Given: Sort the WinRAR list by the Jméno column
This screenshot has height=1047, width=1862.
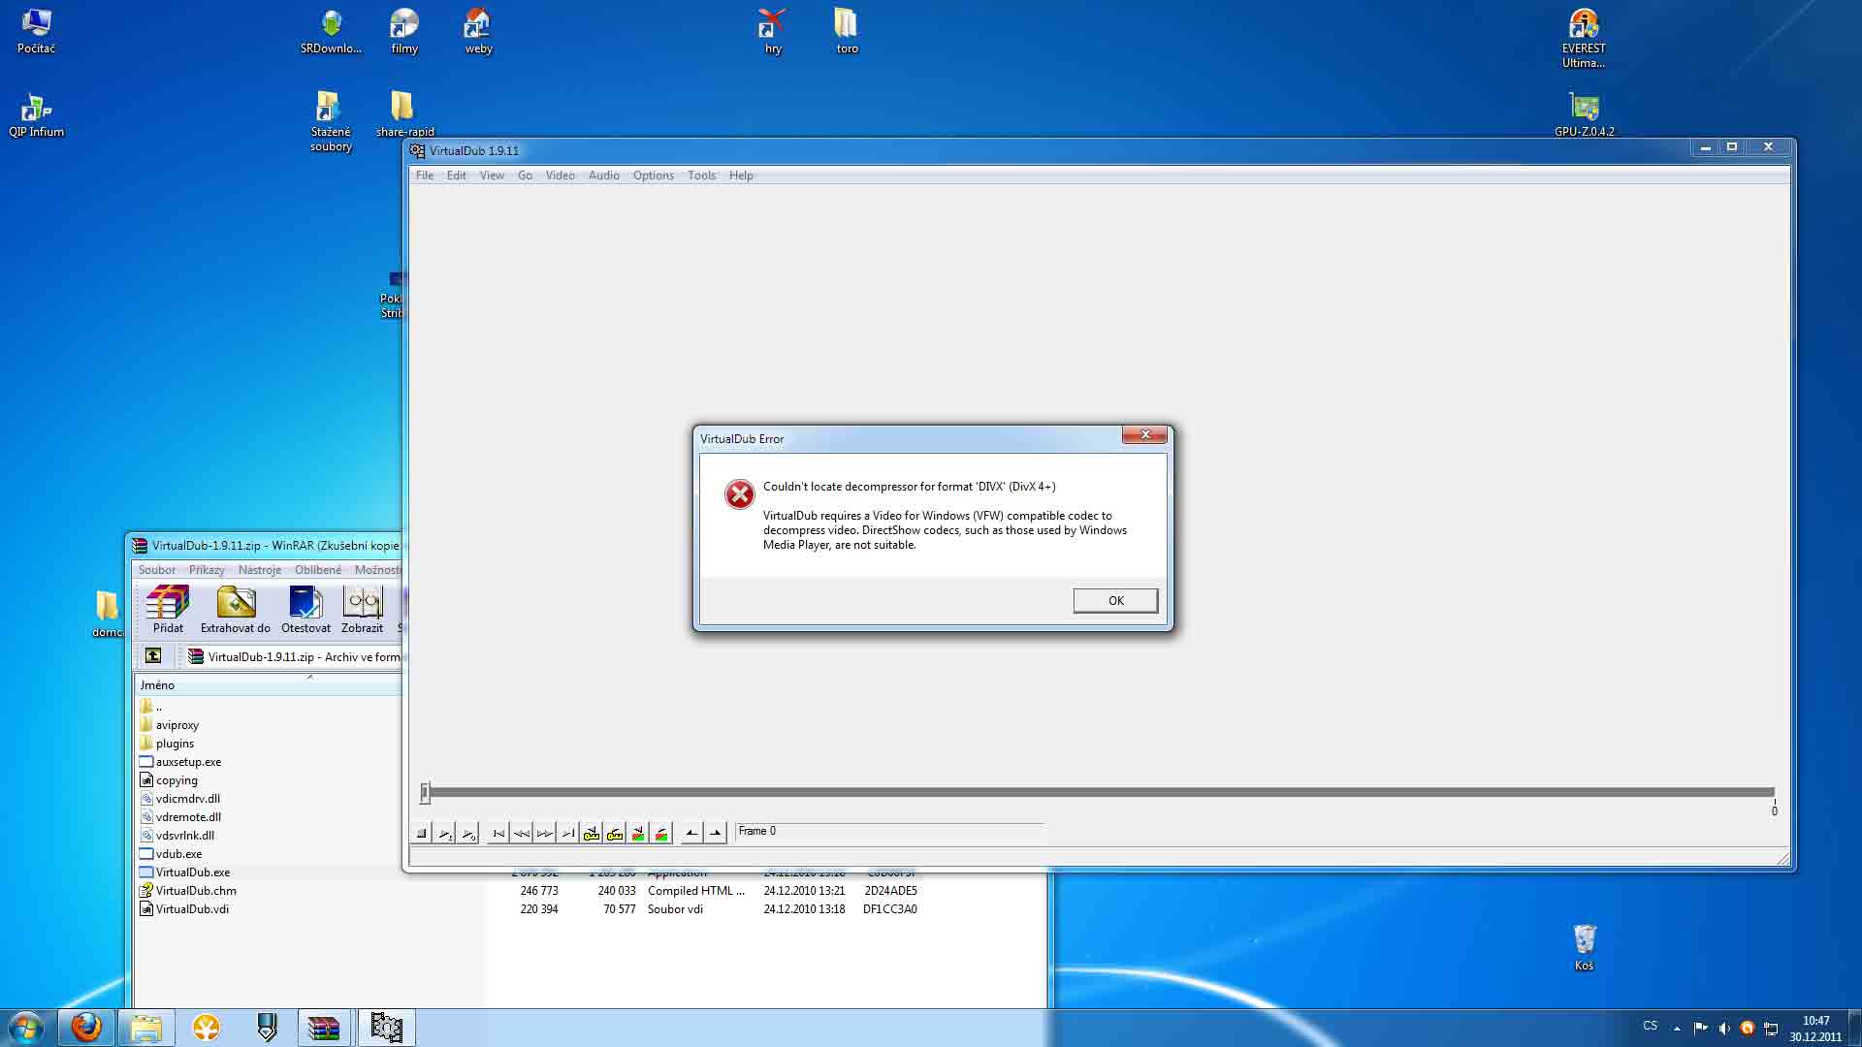Looking at the screenshot, I should [x=268, y=684].
